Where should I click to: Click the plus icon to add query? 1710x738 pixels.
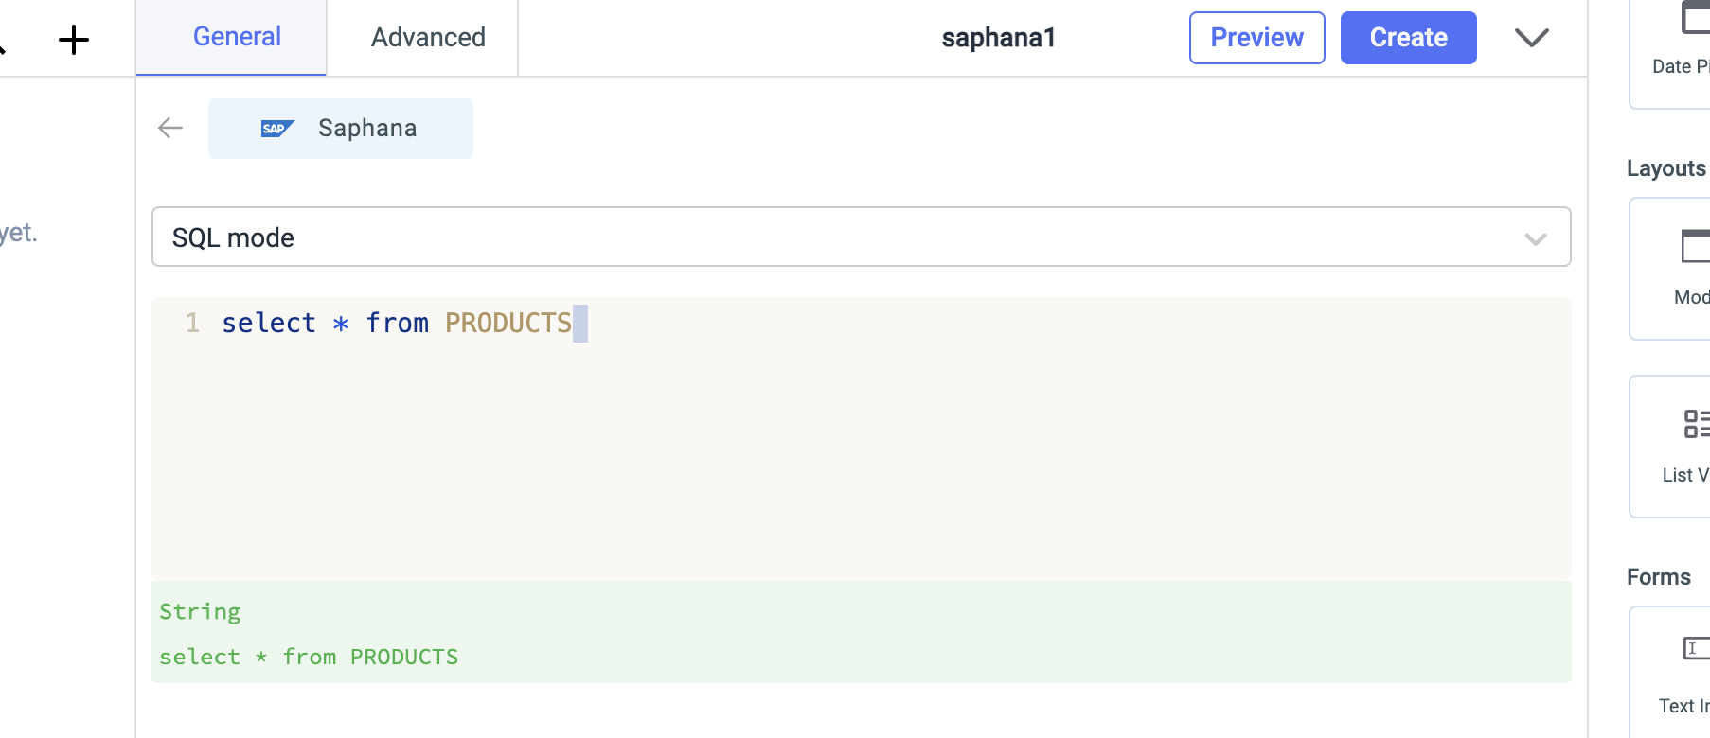pos(73,40)
